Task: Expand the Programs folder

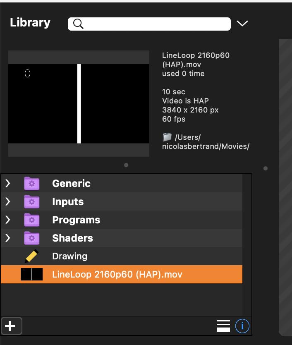Action: 8,220
